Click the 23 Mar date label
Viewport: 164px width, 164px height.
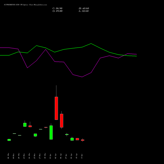point(24,156)
